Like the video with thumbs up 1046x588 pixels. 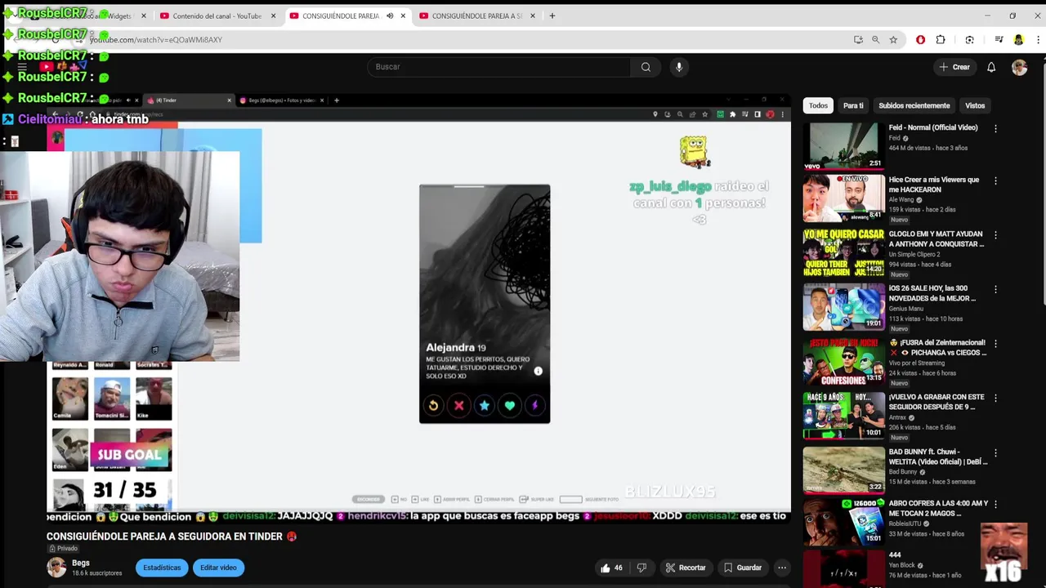(611, 568)
